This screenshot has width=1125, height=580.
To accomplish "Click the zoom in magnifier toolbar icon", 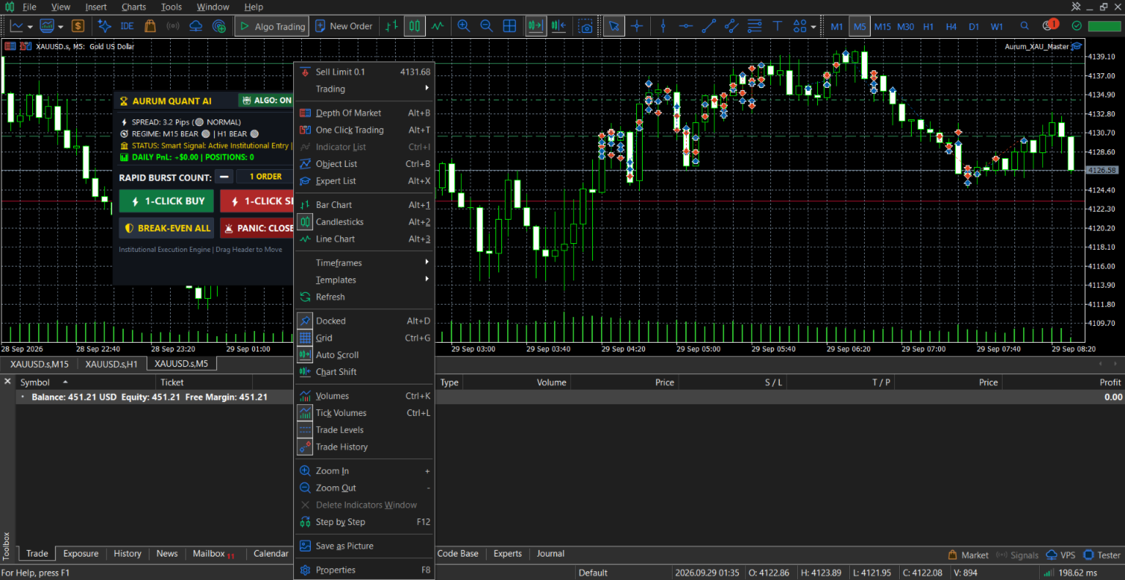I will point(463,26).
